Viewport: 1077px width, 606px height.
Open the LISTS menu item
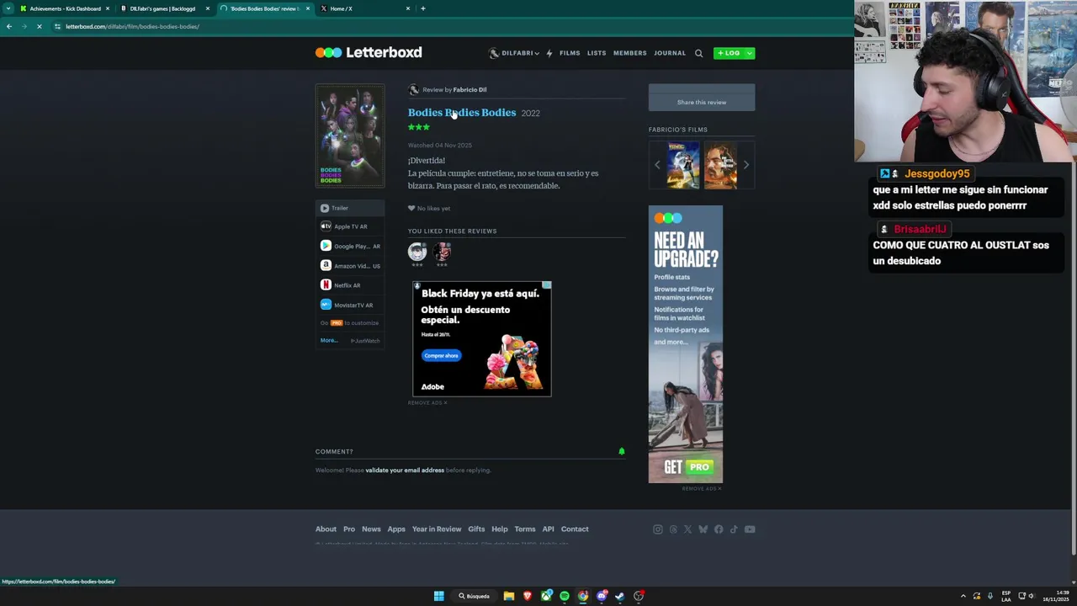597,53
